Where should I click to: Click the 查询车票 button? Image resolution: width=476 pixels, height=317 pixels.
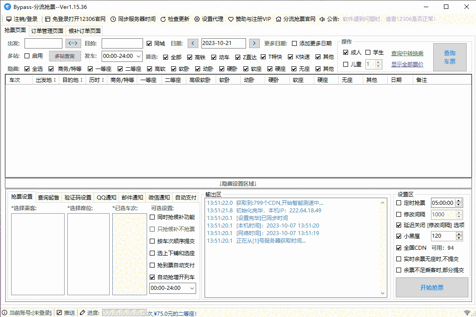[x=450, y=57]
